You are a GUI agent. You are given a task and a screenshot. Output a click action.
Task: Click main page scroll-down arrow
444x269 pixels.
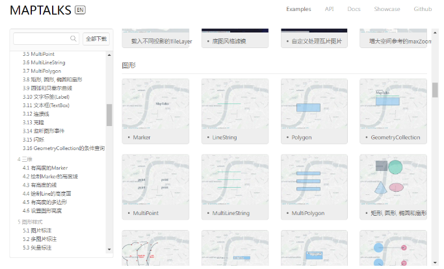pyautogui.click(x=435, y=263)
